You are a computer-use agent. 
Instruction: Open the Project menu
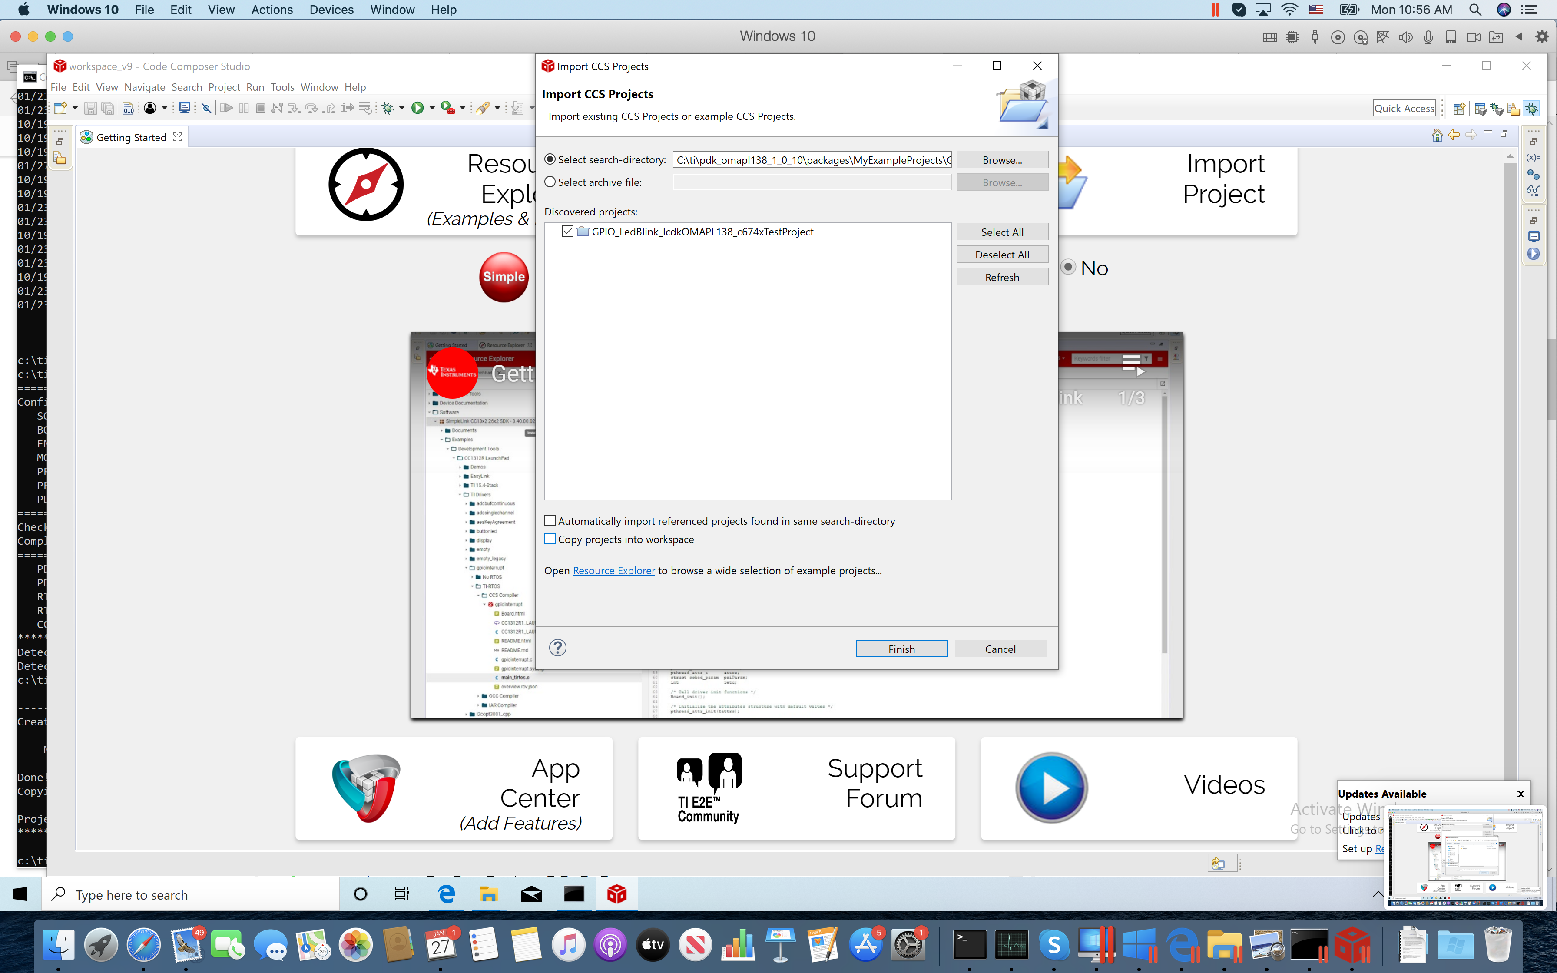[x=224, y=87]
